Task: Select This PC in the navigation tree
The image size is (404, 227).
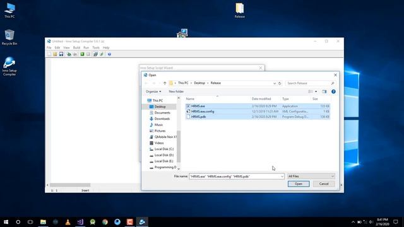Action: click(155, 100)
